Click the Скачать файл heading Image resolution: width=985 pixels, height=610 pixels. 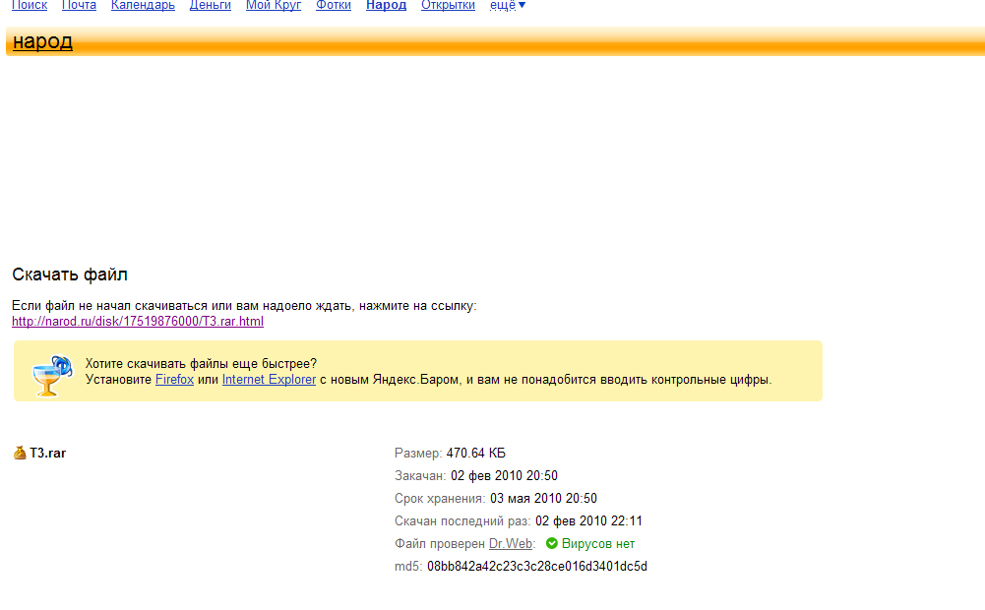coord(70,274)
